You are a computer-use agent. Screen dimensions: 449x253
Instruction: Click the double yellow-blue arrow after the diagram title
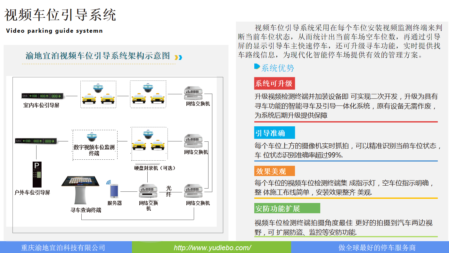click(178, 57)
